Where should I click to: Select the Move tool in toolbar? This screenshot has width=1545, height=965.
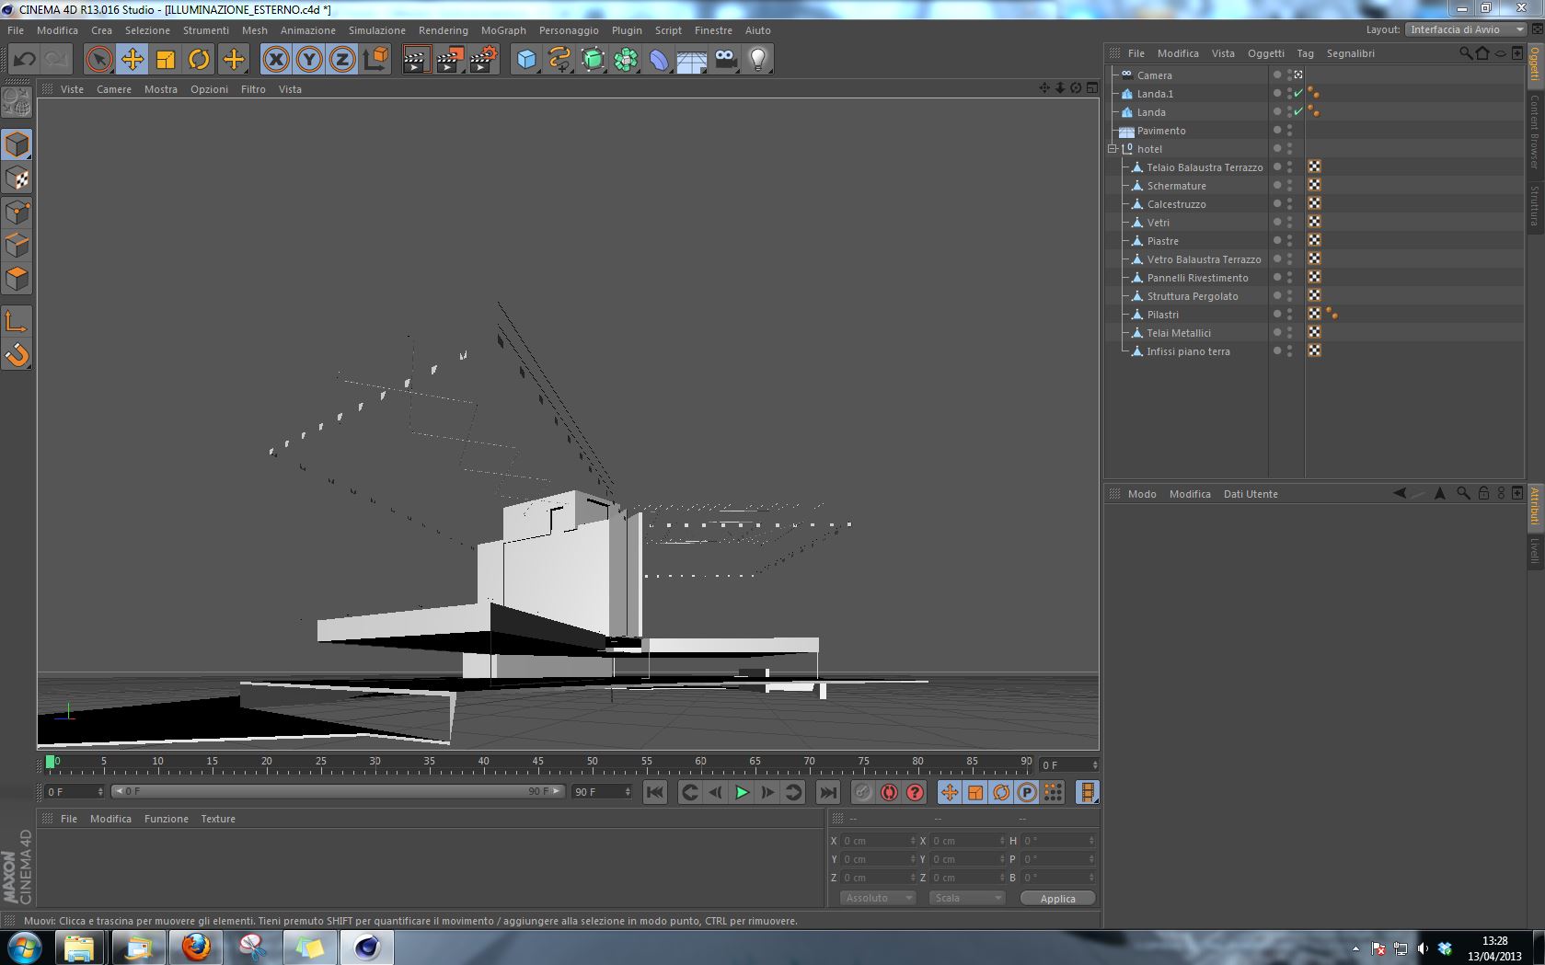[133, 60]
